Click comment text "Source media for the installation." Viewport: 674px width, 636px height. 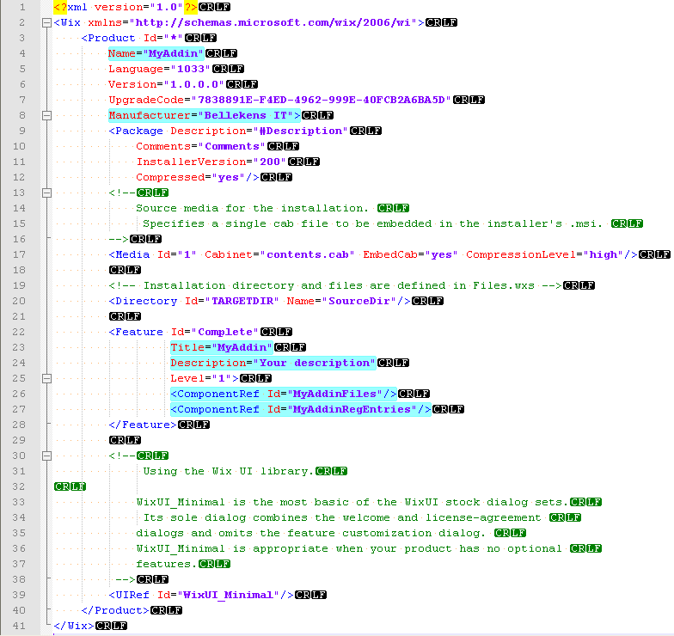click(x=253, y=208)
